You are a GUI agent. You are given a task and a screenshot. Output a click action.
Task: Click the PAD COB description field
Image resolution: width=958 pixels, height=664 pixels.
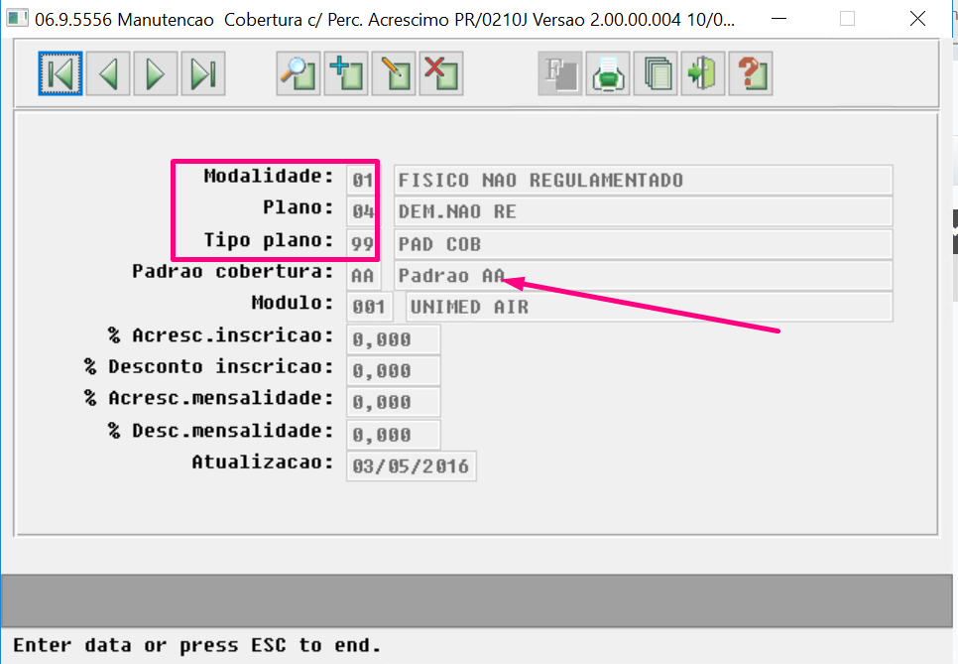point(644,243)
